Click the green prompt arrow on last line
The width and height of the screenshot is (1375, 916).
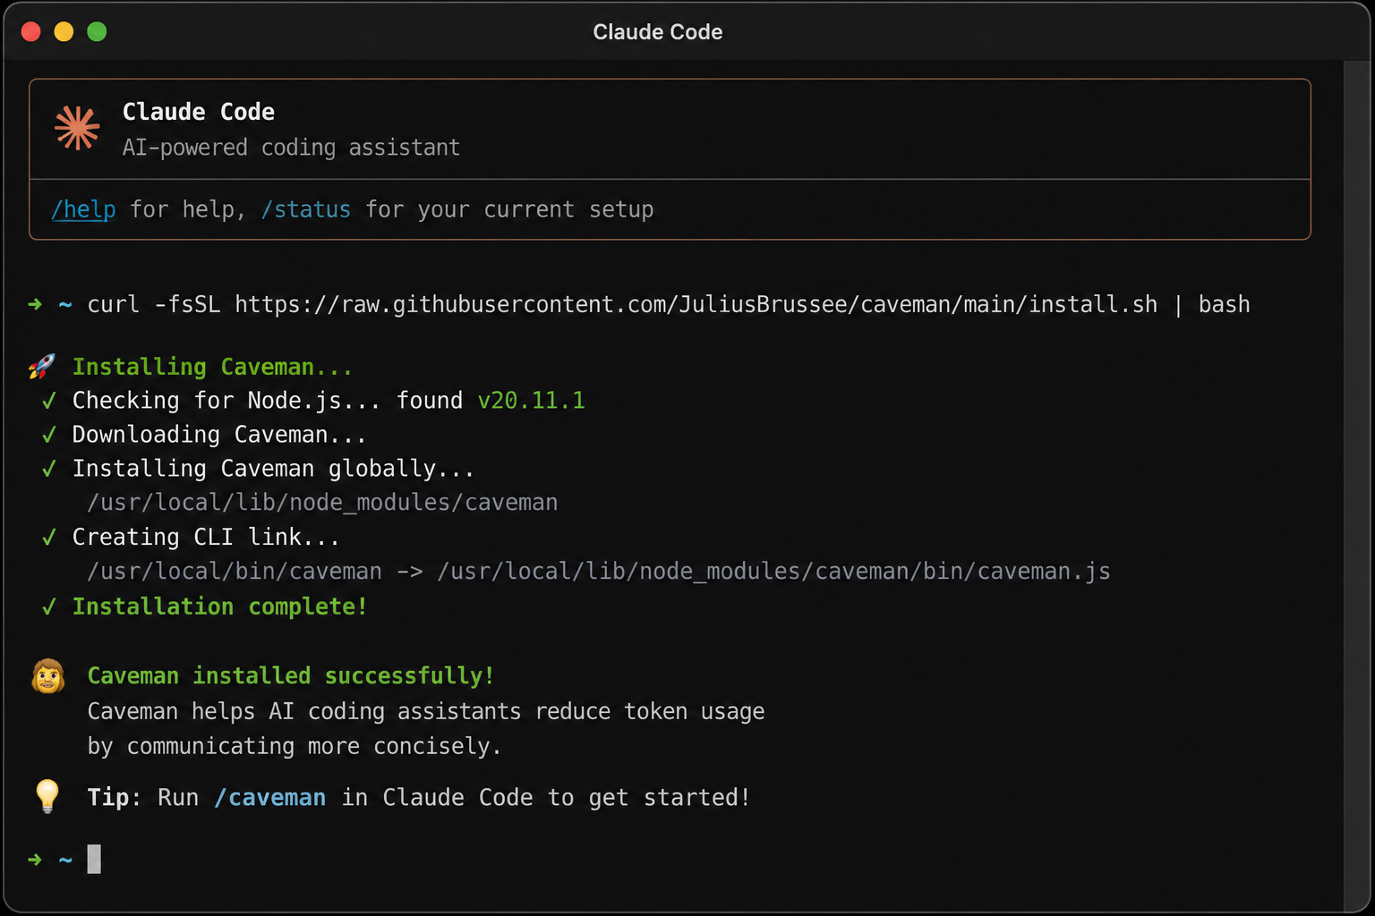[x=35, y=860]
